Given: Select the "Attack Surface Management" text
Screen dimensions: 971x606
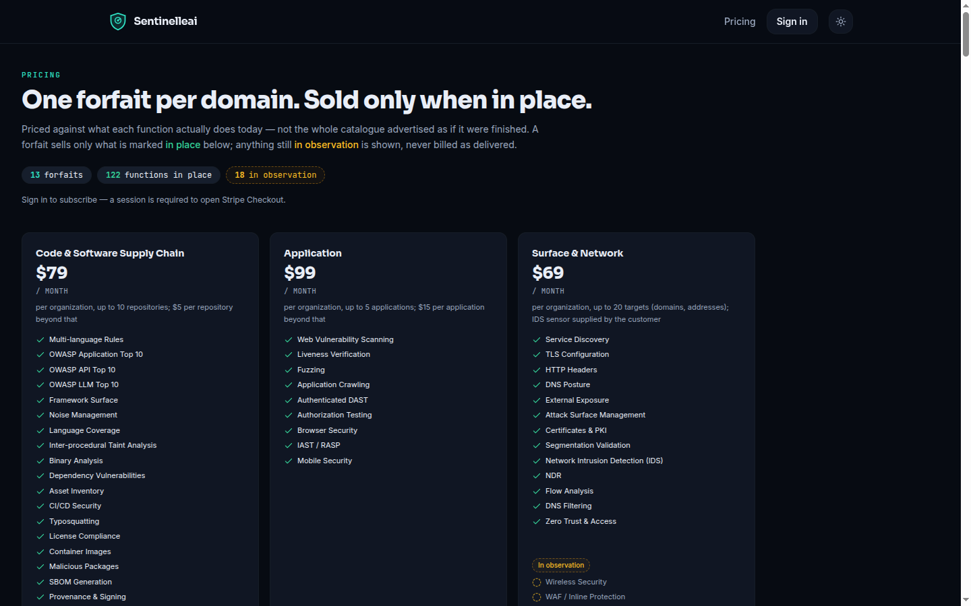Looking at the screenshot, I should 595,415.
